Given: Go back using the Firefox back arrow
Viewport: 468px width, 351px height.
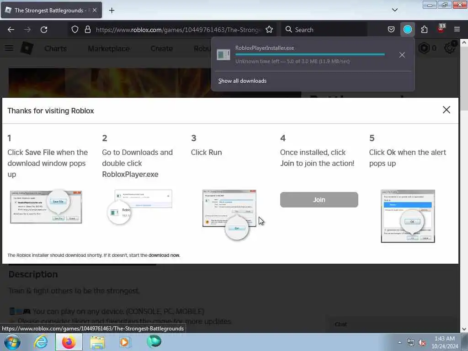Looking at the screenshot, I should pos(11,30).
